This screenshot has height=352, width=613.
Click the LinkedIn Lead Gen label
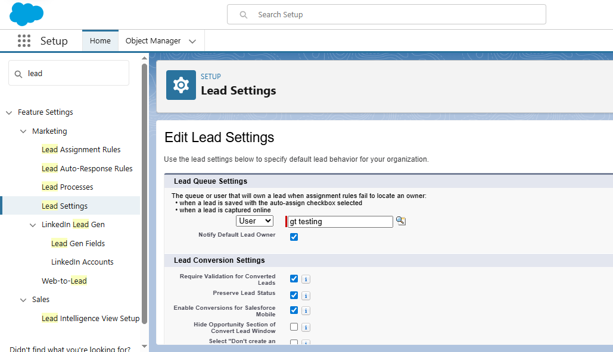click(x=73, y=224)
